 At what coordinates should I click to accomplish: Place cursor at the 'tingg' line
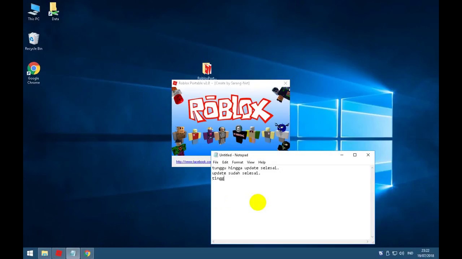(218, 178)
